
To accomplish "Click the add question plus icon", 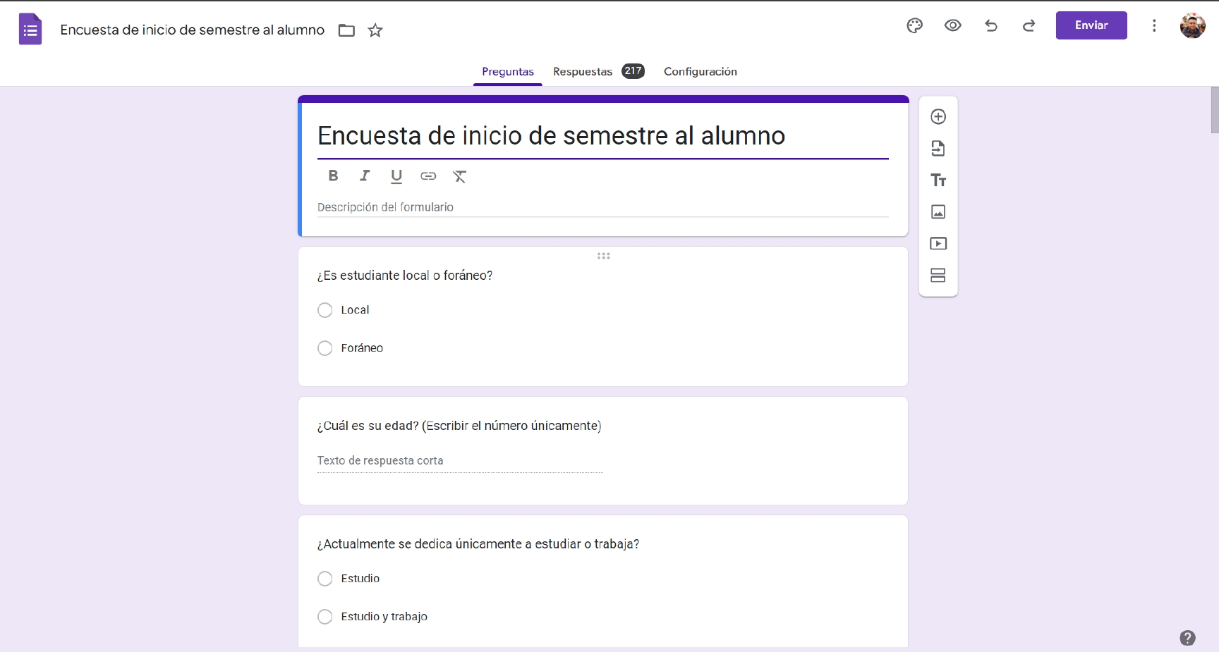I will click(938, 117).
